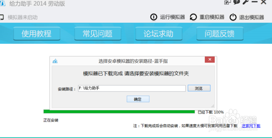Click the emulator status monitor icon
Viewport: 272px width, 138px height.
coord(2,17)
